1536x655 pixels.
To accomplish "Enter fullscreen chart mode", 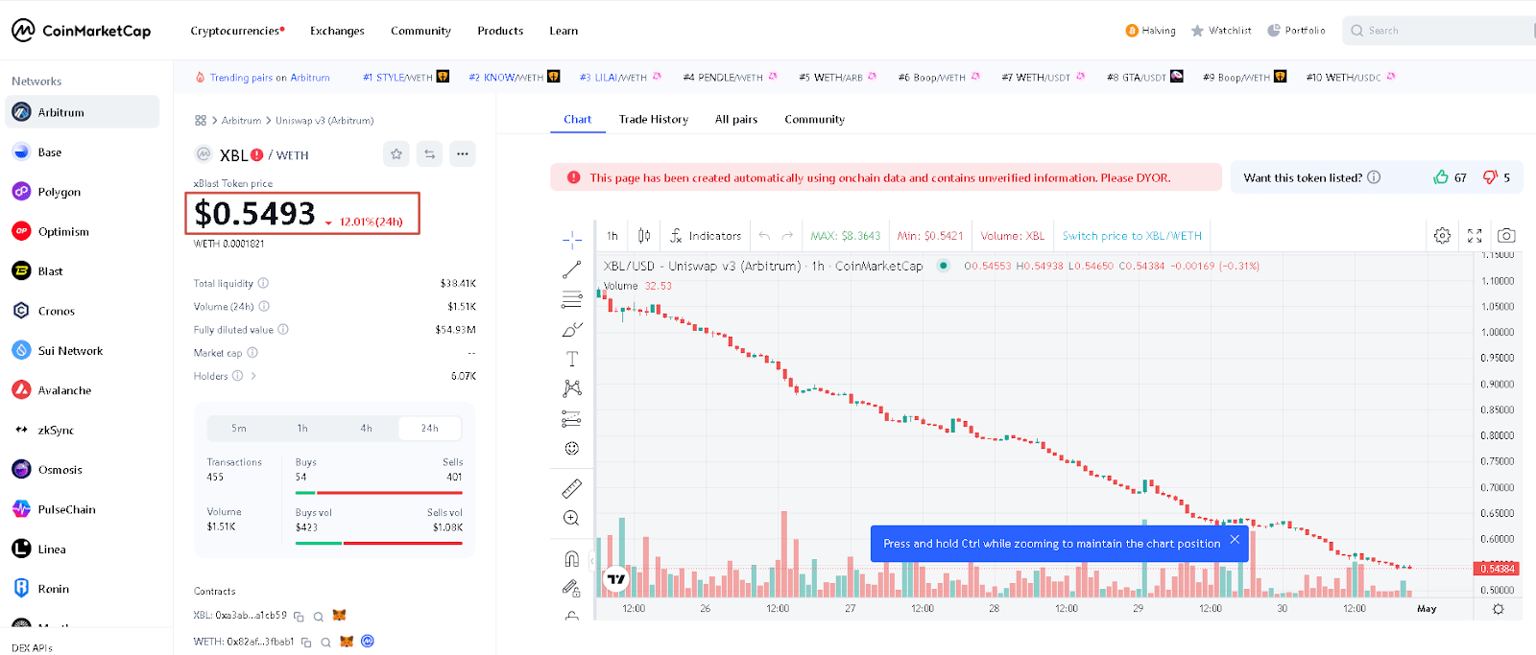I will (1475, 235).
